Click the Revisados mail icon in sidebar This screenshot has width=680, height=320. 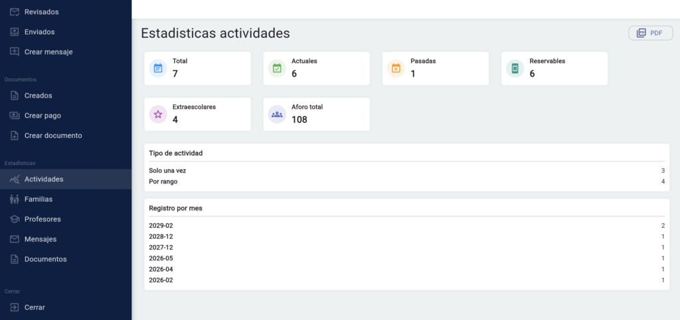pyautogui.click(x=15, y=12)
